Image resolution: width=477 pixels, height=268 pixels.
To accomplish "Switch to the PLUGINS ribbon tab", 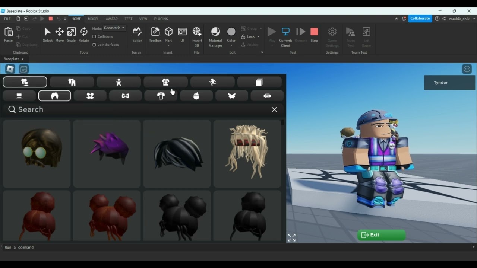I will 161,19.
